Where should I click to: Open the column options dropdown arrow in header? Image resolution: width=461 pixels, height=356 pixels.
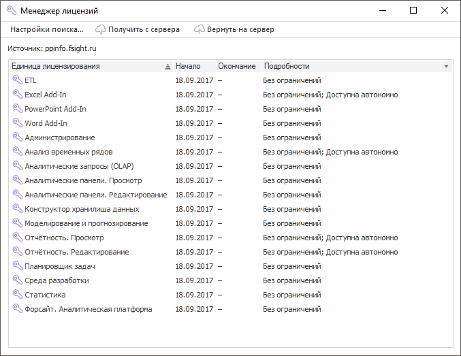point(446,67)
